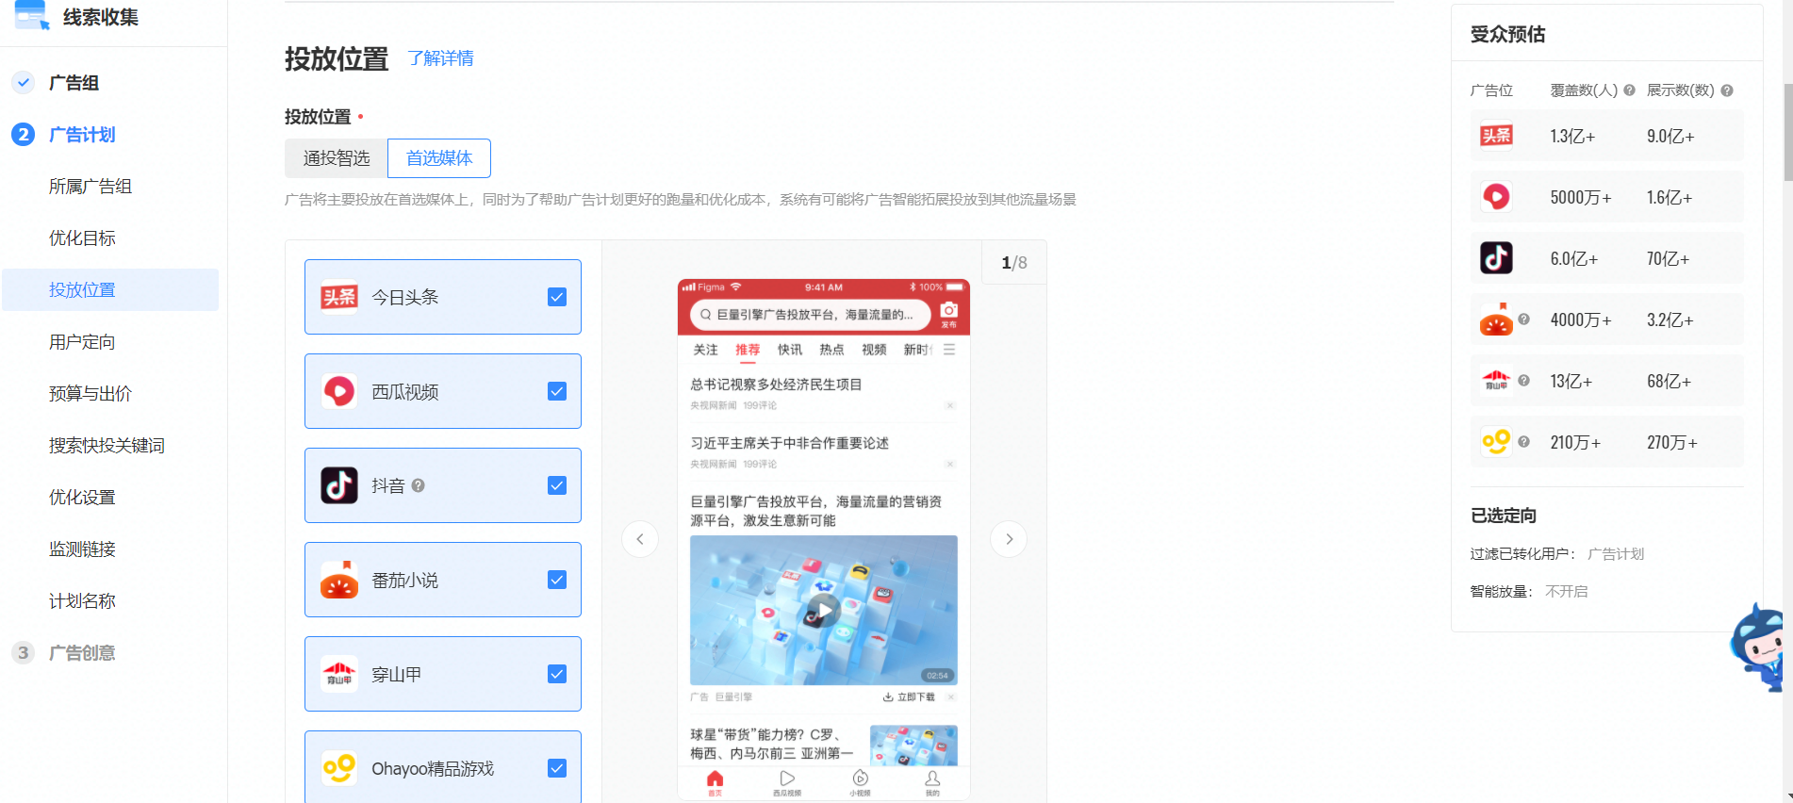1793x803 pixels.
Task: Uncheck the 番茄小说 checkbox
Action: tap(557, 580)
